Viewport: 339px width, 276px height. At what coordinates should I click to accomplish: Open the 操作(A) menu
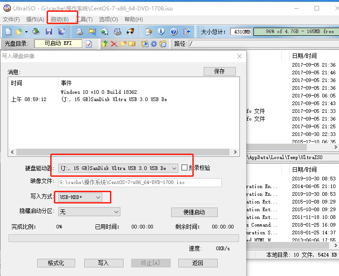35,19
